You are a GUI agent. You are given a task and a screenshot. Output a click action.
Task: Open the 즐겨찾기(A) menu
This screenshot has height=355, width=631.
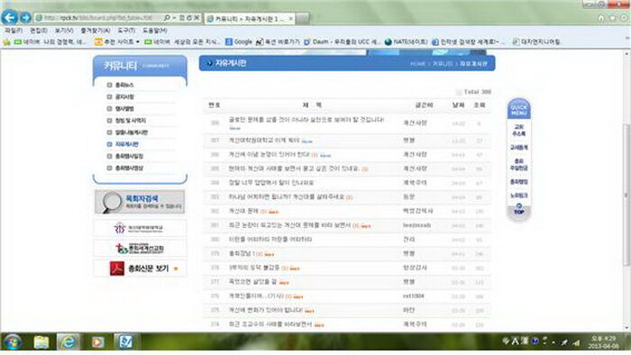96,31
